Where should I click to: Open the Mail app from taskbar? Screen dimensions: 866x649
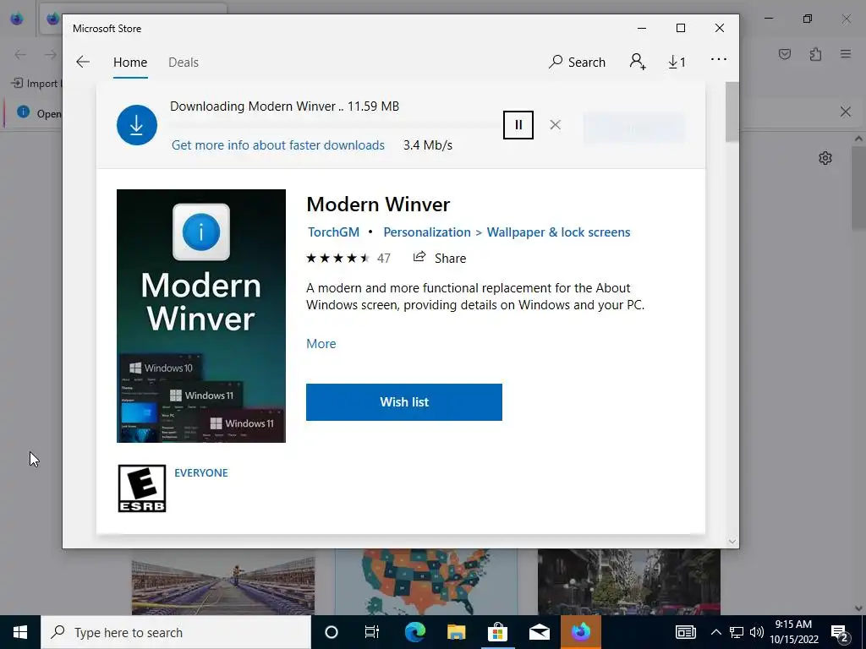point(539,632)
